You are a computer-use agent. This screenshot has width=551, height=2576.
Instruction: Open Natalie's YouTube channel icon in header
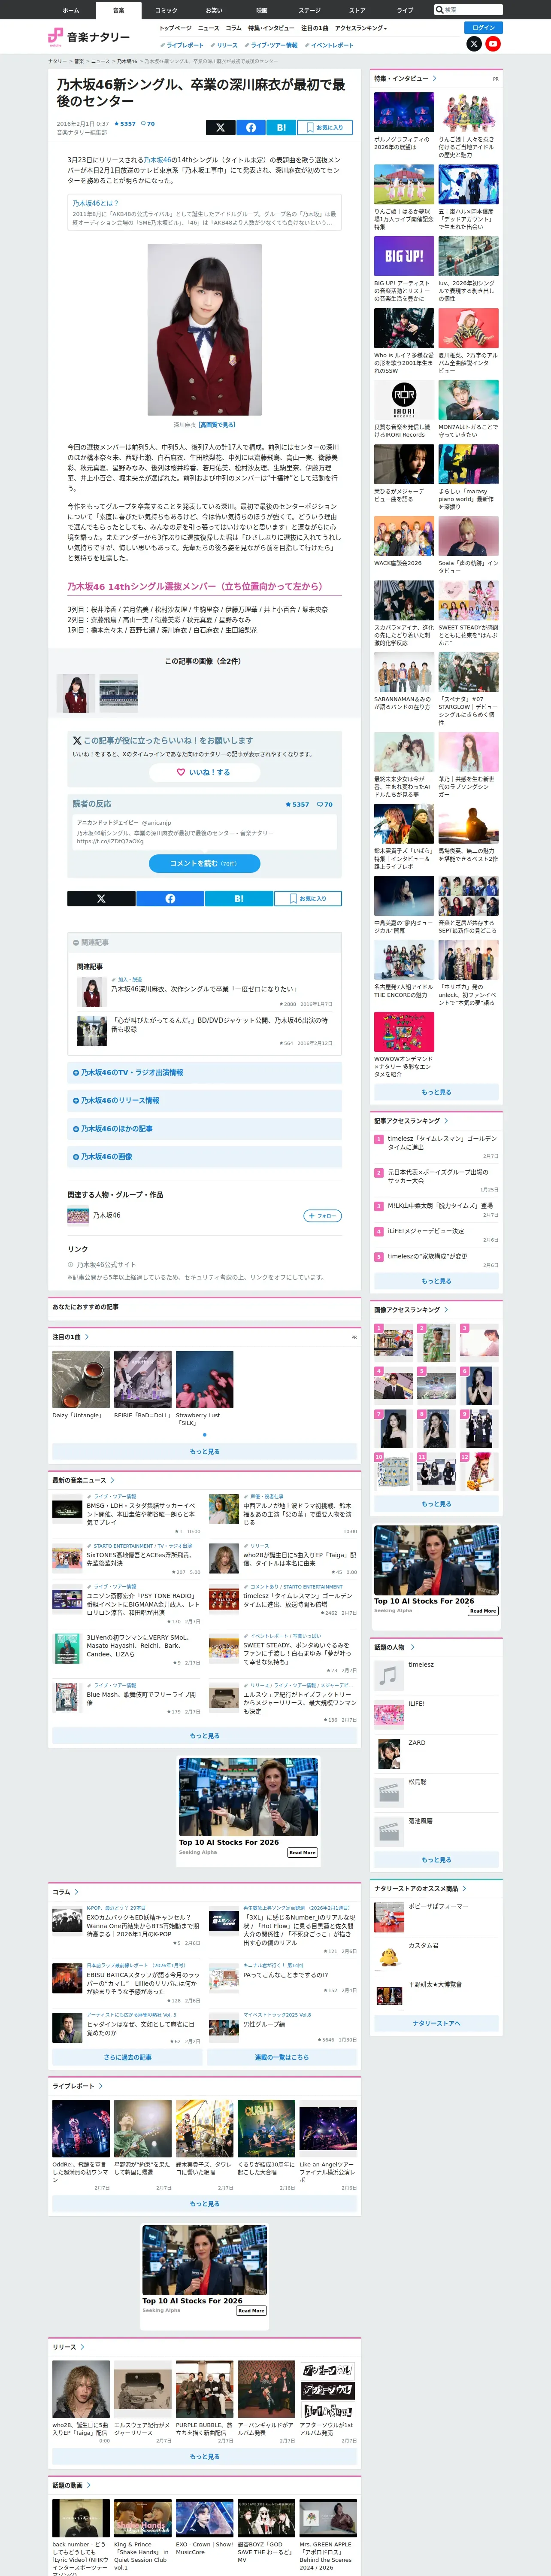(x=493, y=44)
